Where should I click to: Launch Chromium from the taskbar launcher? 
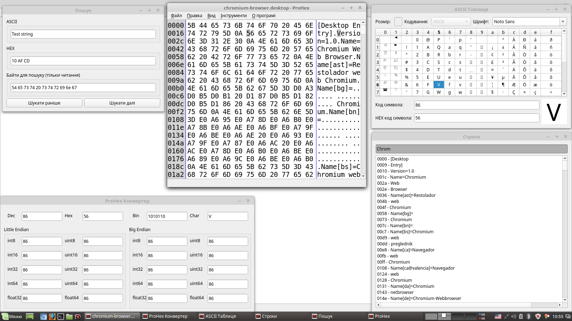[x=44, y=316]
